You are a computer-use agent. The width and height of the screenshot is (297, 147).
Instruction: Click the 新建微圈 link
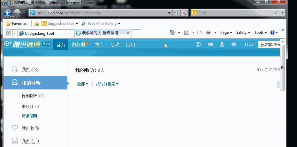(x=29, y=116)
